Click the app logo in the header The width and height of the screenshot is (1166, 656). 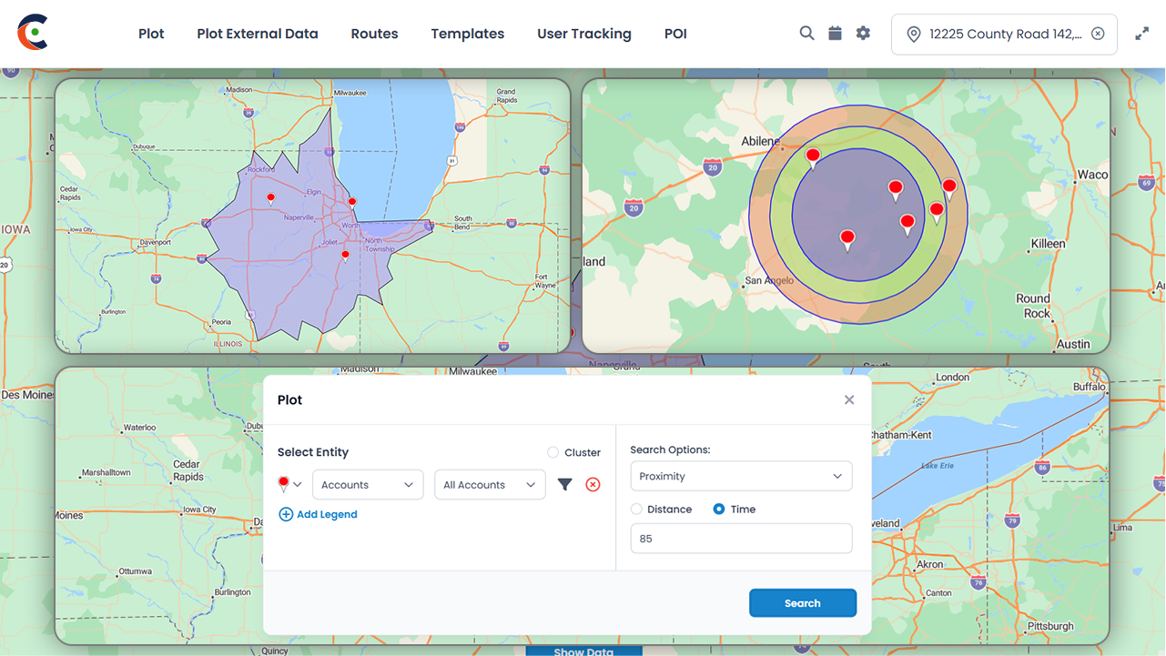point(33,33)
